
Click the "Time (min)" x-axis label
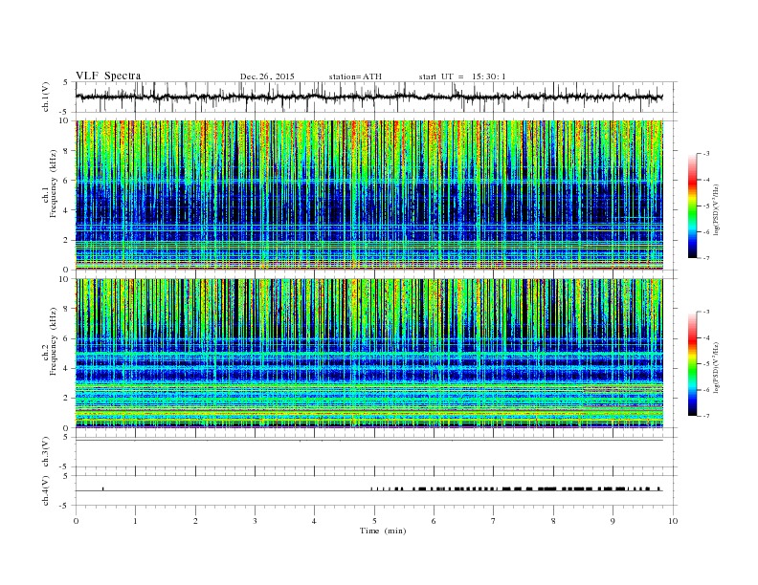[x=383, y=531]
